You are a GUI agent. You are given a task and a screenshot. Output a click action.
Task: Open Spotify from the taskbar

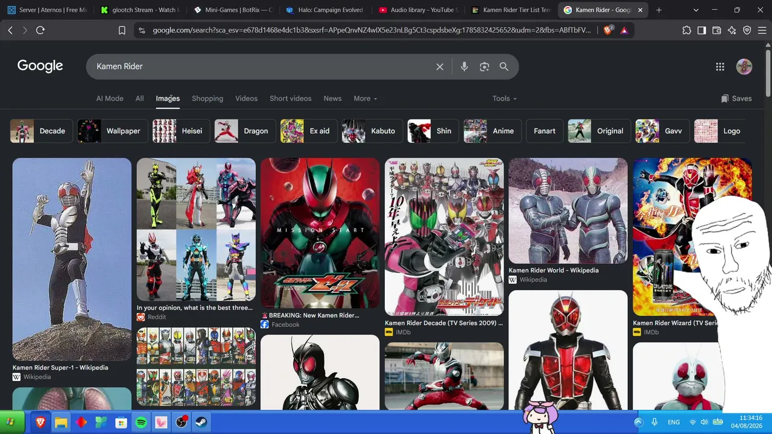pyautogui.click(x=141, y=423)
